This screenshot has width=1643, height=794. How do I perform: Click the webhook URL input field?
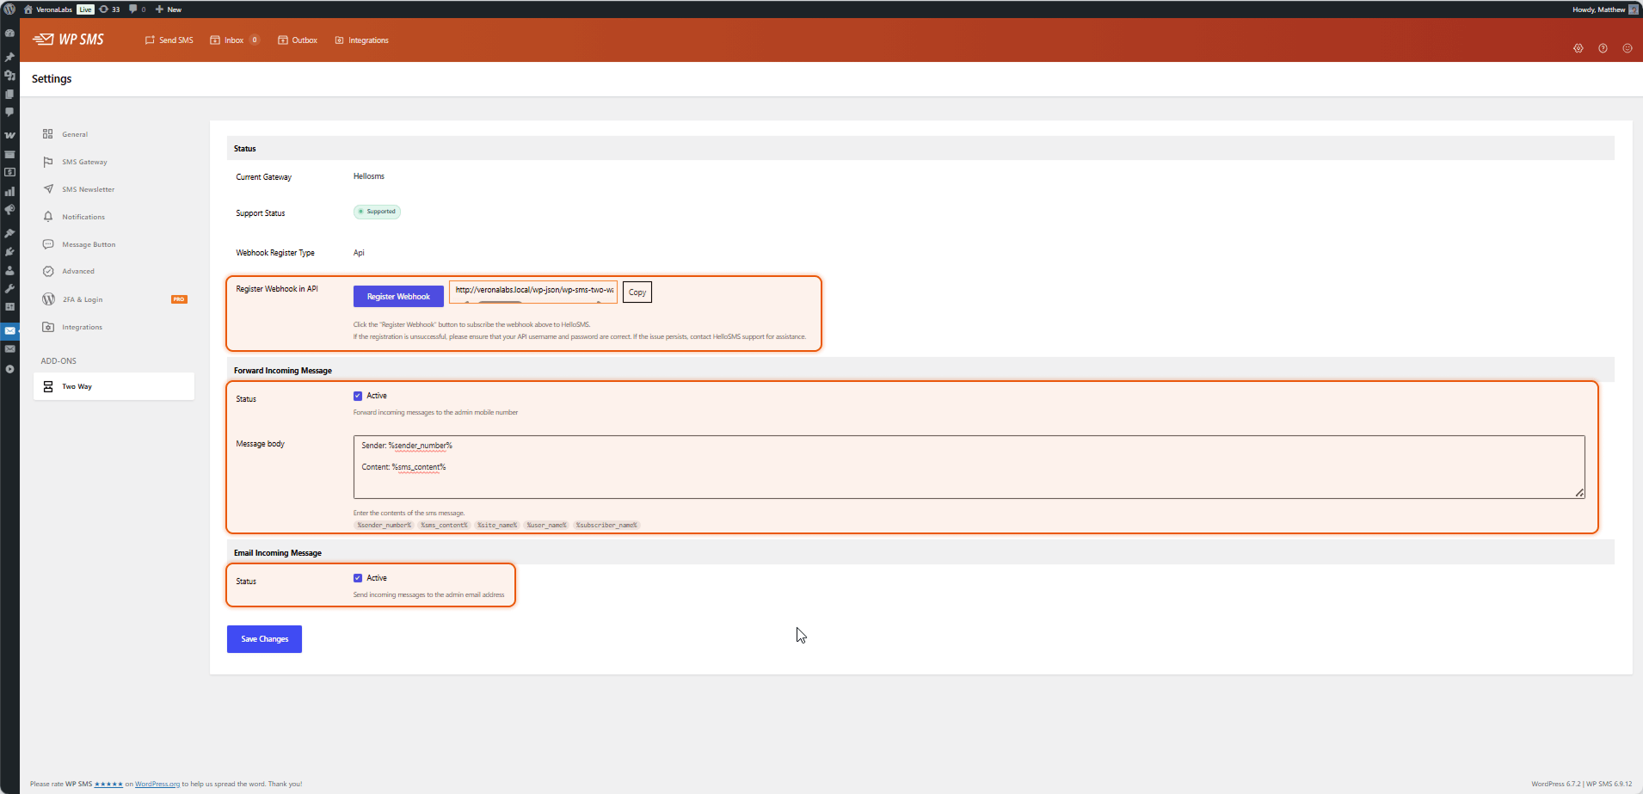[x=533, y=291]
